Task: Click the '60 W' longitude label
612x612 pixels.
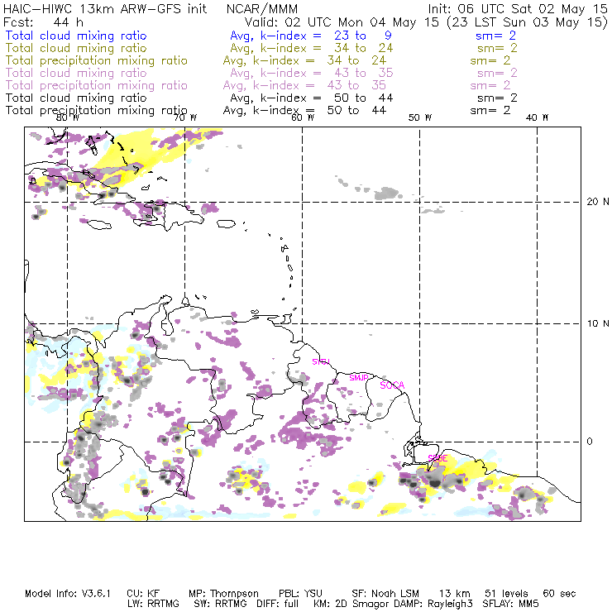Action: click(303, 117)
